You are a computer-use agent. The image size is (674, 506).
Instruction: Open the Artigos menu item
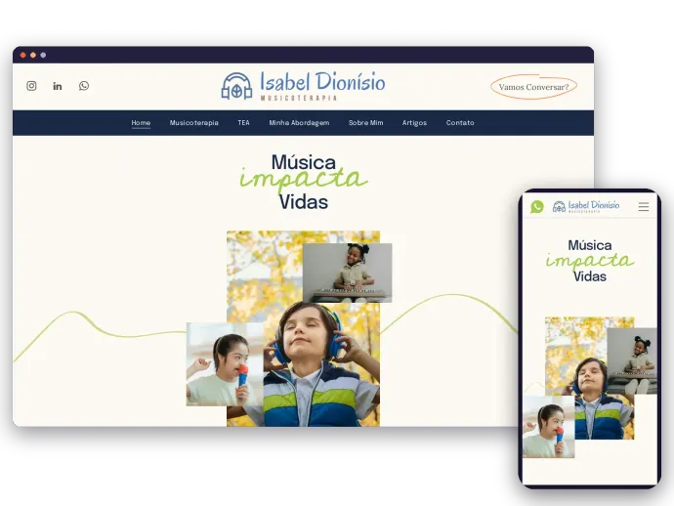[x=414, y=123]
